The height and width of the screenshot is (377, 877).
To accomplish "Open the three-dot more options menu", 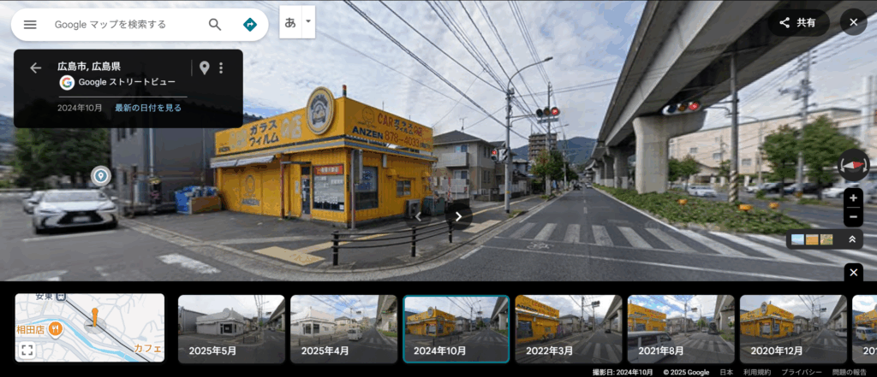I will click(x=221, y=68).
